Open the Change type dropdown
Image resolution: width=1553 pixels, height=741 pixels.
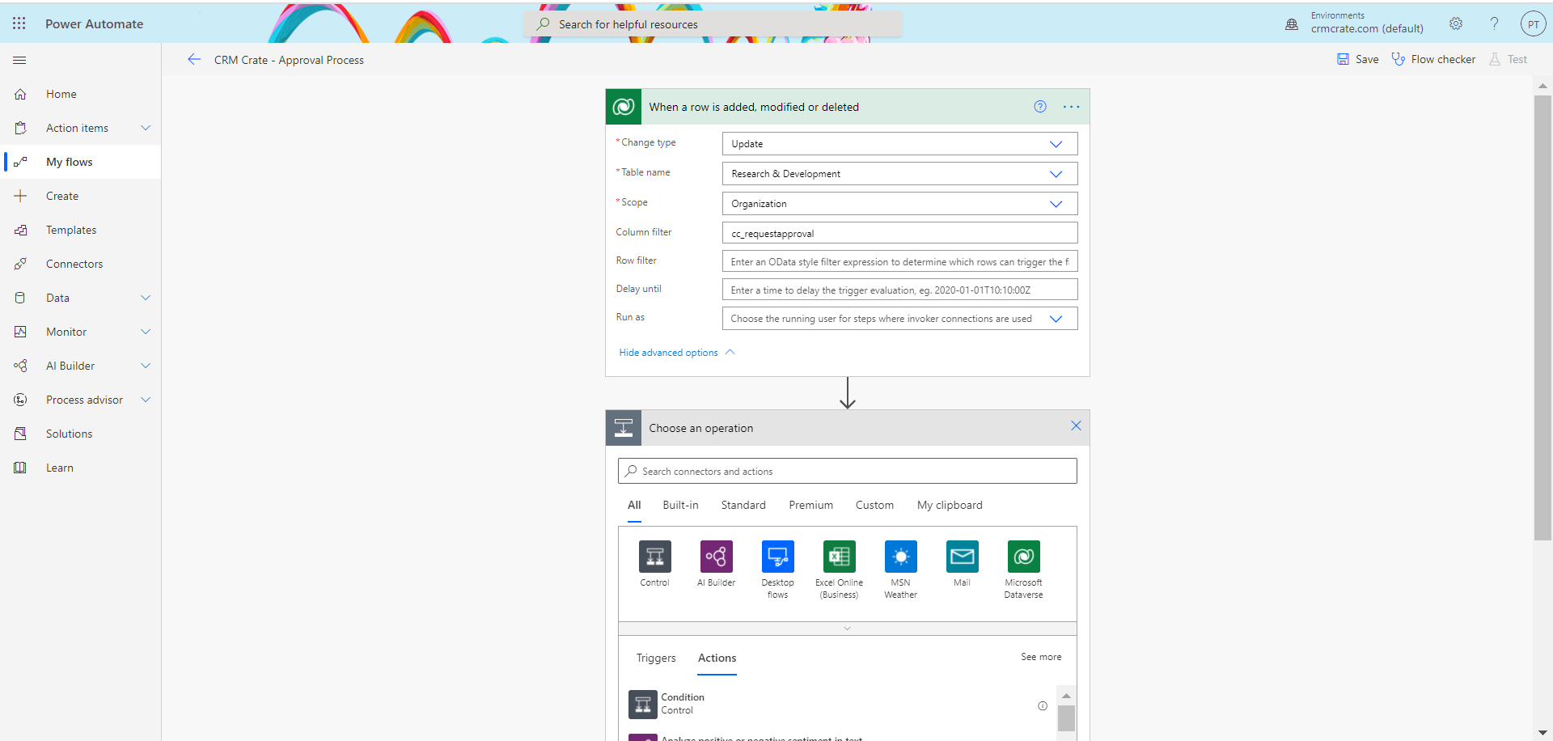(x=1056, y=143)
